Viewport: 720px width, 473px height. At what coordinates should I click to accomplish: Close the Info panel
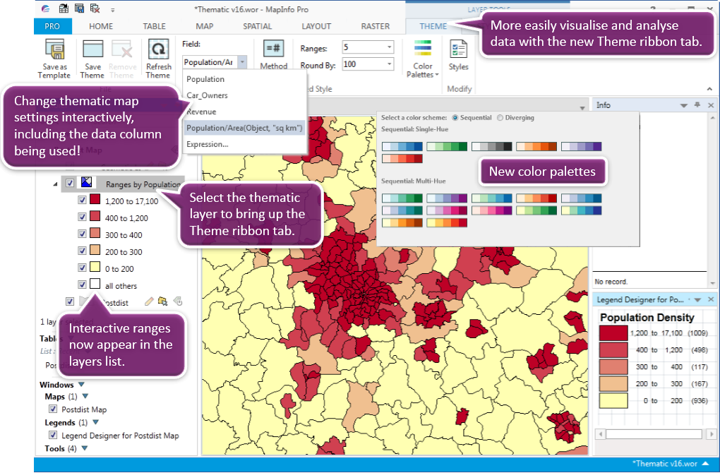[x=711, y=105]
